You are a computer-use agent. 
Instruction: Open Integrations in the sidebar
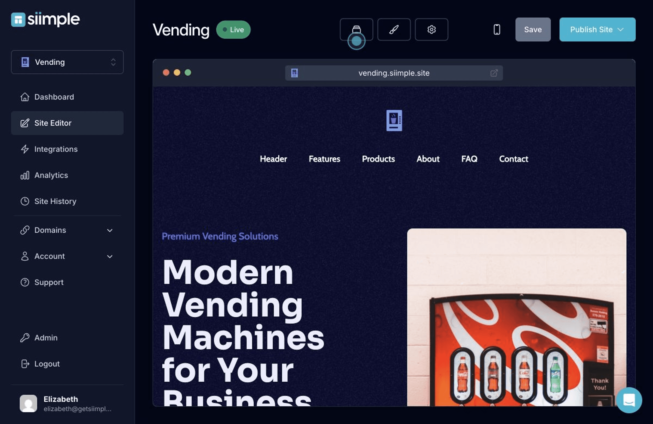point(67,149)
